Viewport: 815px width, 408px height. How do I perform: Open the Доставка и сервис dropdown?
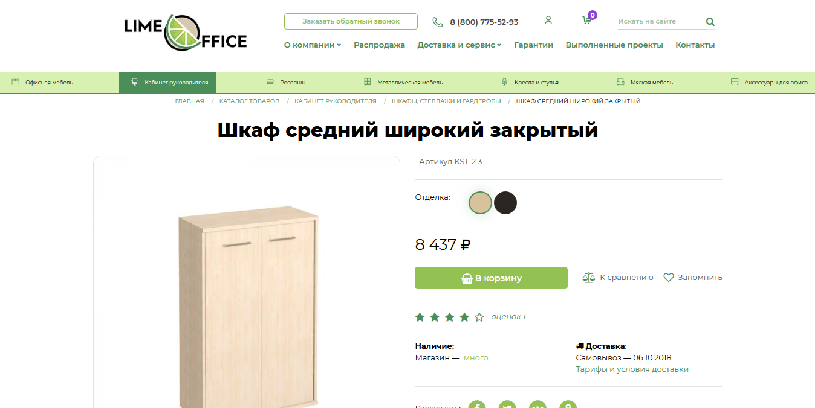point(459,45)
